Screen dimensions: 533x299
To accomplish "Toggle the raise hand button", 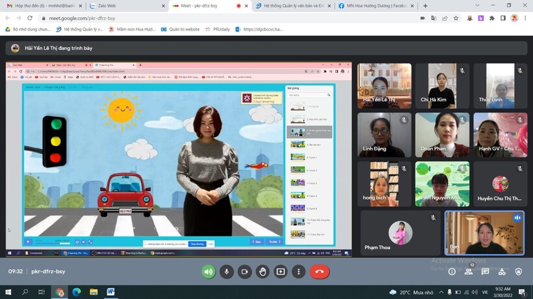I will (263, 272).
